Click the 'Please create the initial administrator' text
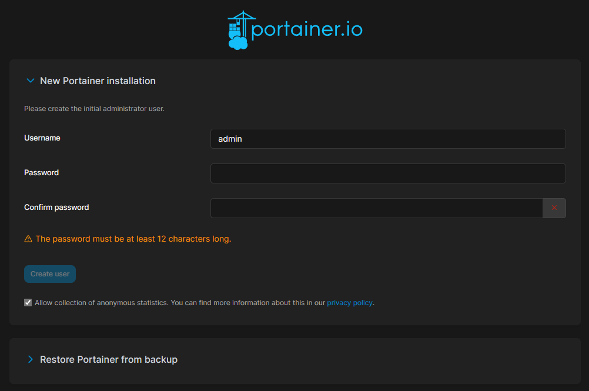This screenshot has width=589, height=391. click(x=94, y=109)
